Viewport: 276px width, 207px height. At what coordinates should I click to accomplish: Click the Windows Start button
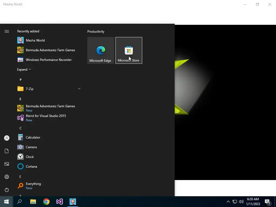pyautogui.click(x=6, y=202)
